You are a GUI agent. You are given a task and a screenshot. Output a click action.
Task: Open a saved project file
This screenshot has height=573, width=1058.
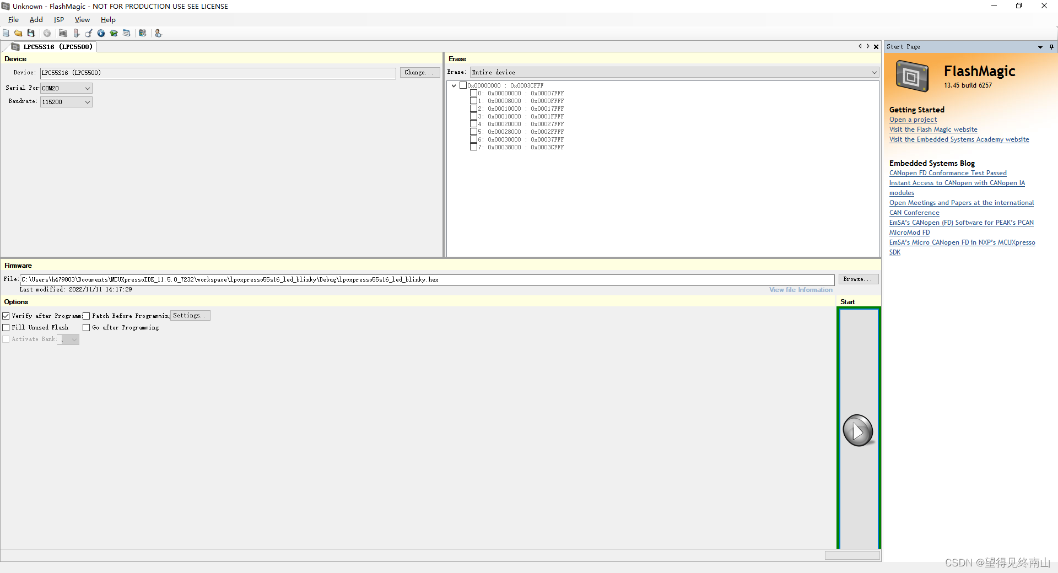pos(18,33)
